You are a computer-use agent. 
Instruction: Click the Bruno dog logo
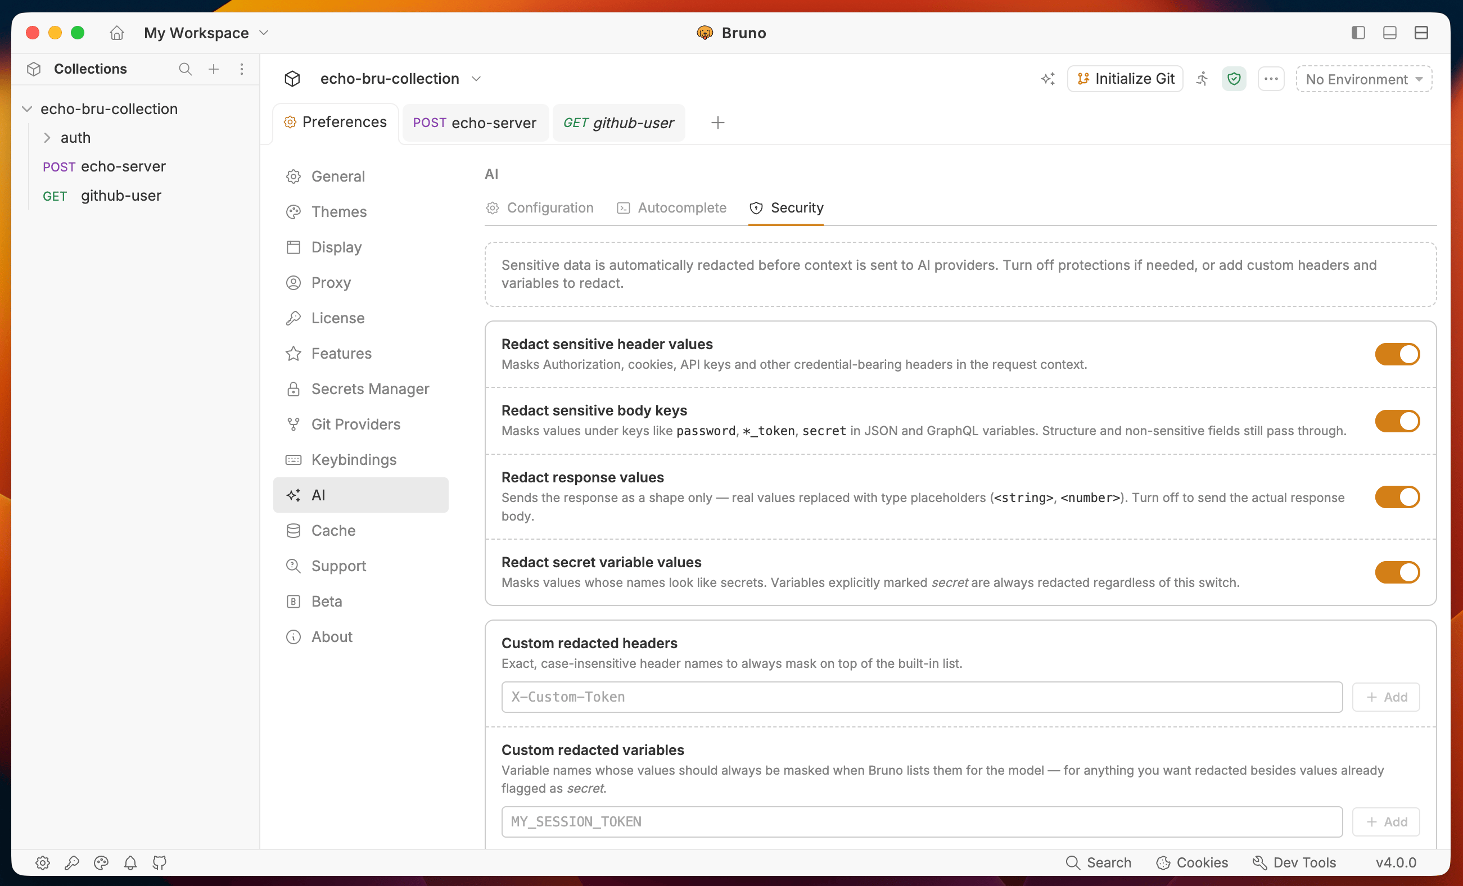pos(705,33)
